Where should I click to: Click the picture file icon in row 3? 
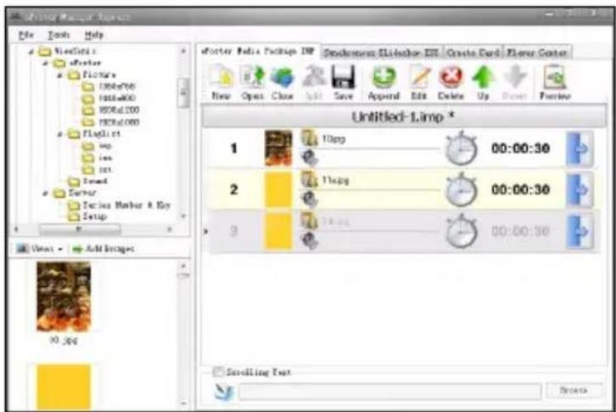pyautogui.click(x=310, y=221)
